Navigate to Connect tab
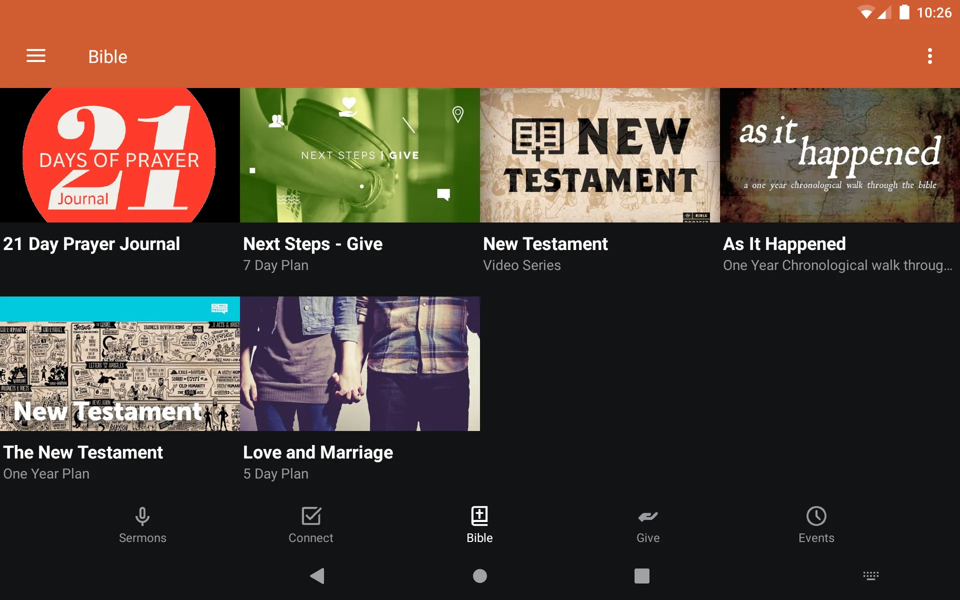The height and width of the screenshot is (600, 960). click(x=311, y=524)
